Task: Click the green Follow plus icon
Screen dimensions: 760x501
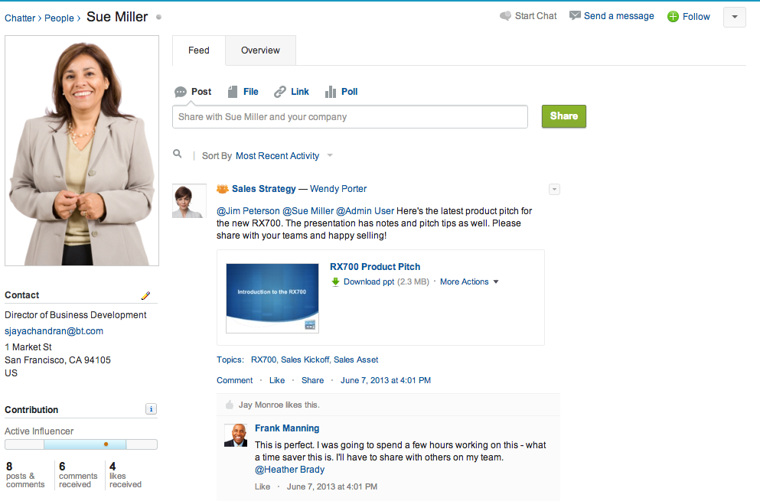Action: click(x=673, y=17)
